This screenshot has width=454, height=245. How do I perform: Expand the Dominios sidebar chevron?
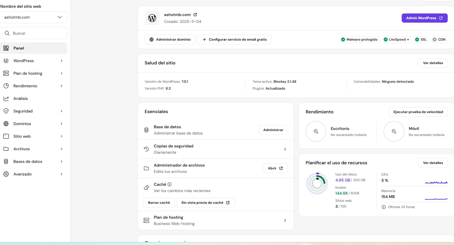click(61, 124)
